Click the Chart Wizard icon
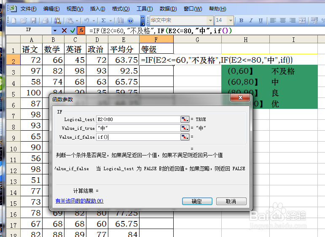The image size is (325, 237). [x=121, y=21]
